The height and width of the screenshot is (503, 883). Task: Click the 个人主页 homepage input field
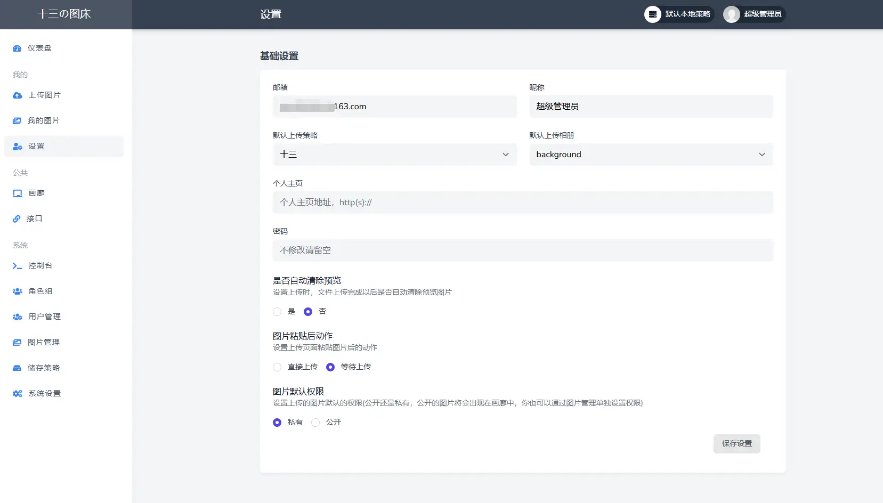[522, 202]
